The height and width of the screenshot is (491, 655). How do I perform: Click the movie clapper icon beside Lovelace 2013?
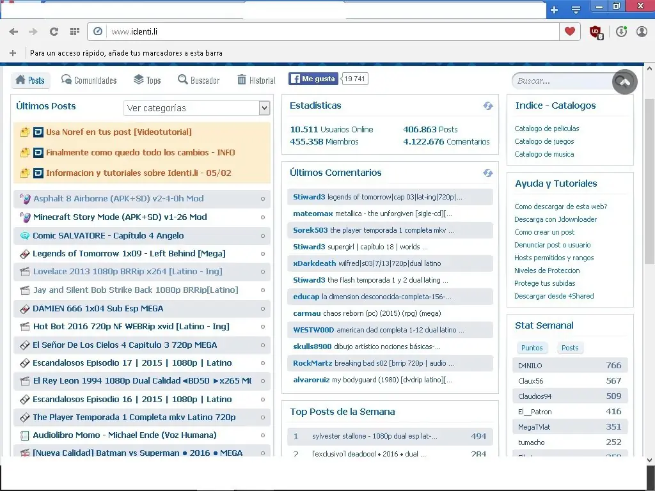tap(25, 272)
